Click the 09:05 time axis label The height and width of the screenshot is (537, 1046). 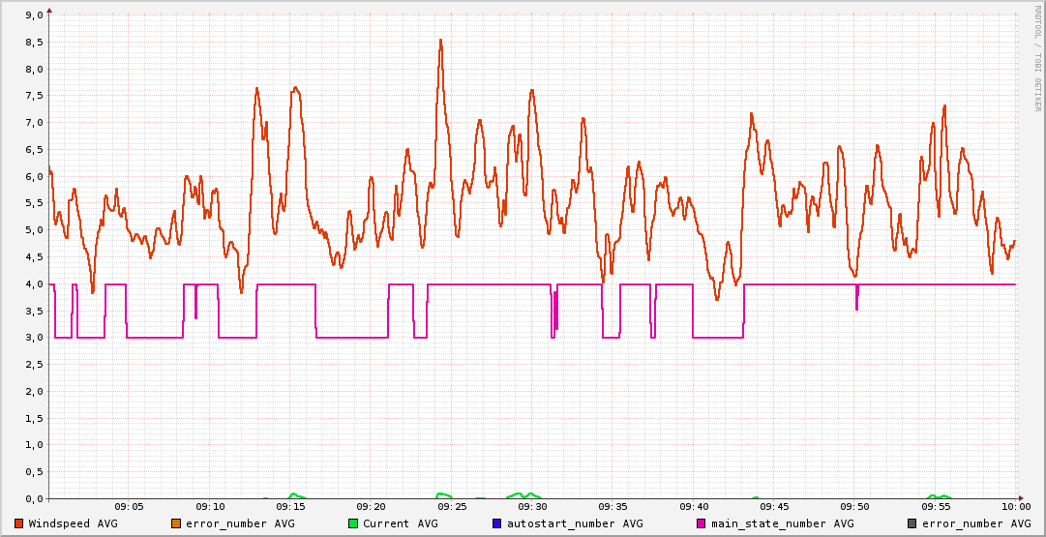click(x=130, y=507)
